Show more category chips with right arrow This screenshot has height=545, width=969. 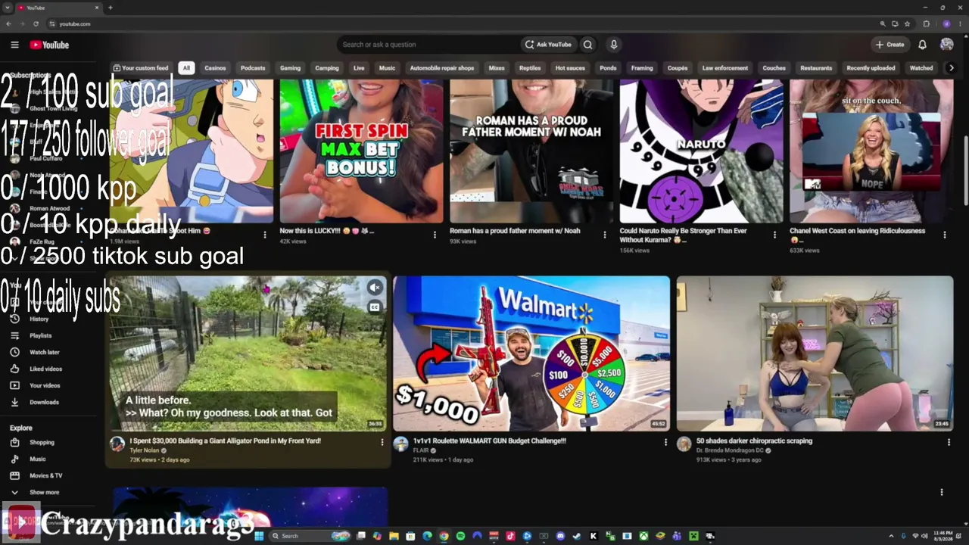pyautogui.click(x=951, y=68)
